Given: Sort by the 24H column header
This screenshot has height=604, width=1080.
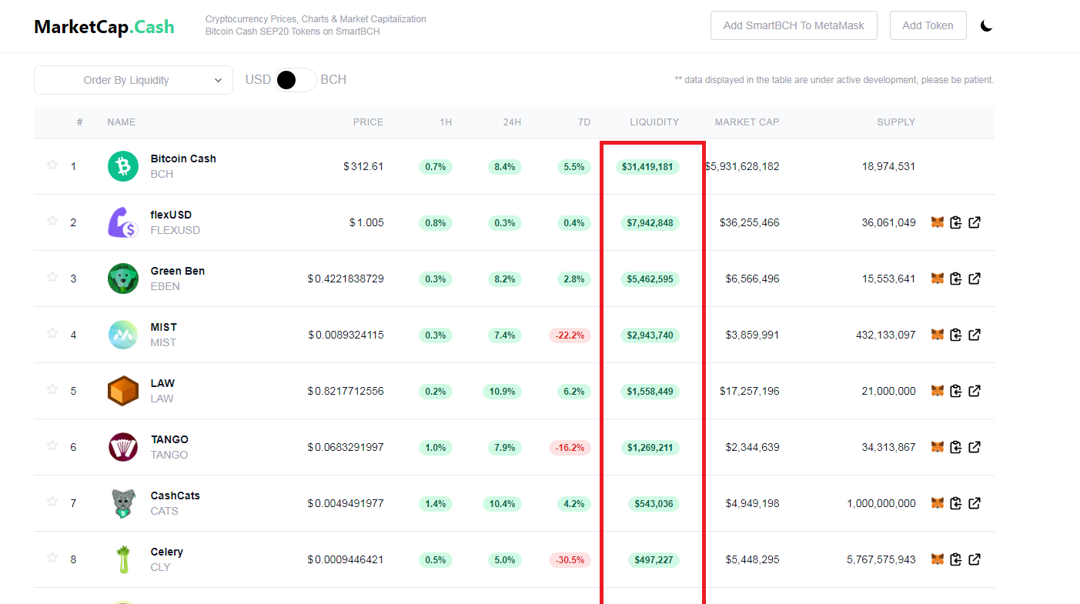Looking at the screenshot, I should coord(512,122).
